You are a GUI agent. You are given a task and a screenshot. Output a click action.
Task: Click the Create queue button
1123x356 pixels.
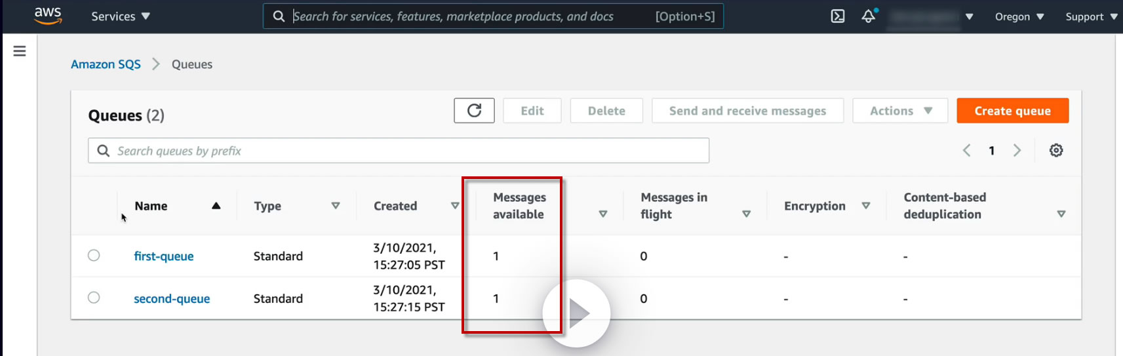coord(1012,111)
